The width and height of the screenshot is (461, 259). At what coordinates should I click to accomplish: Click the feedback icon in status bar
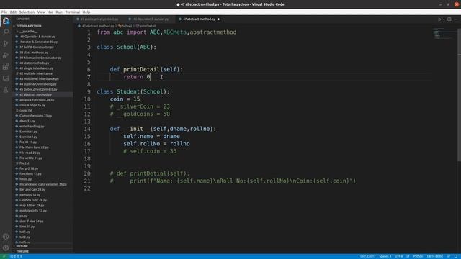tap(449, 256)
